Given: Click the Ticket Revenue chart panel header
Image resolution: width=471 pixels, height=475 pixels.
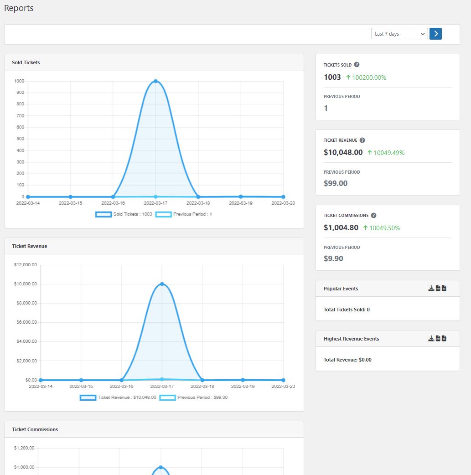Looking at the screenshot, I should point(154,246).
